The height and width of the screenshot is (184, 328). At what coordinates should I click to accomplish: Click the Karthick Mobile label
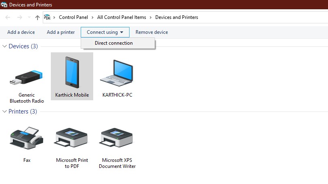[72, 95]
